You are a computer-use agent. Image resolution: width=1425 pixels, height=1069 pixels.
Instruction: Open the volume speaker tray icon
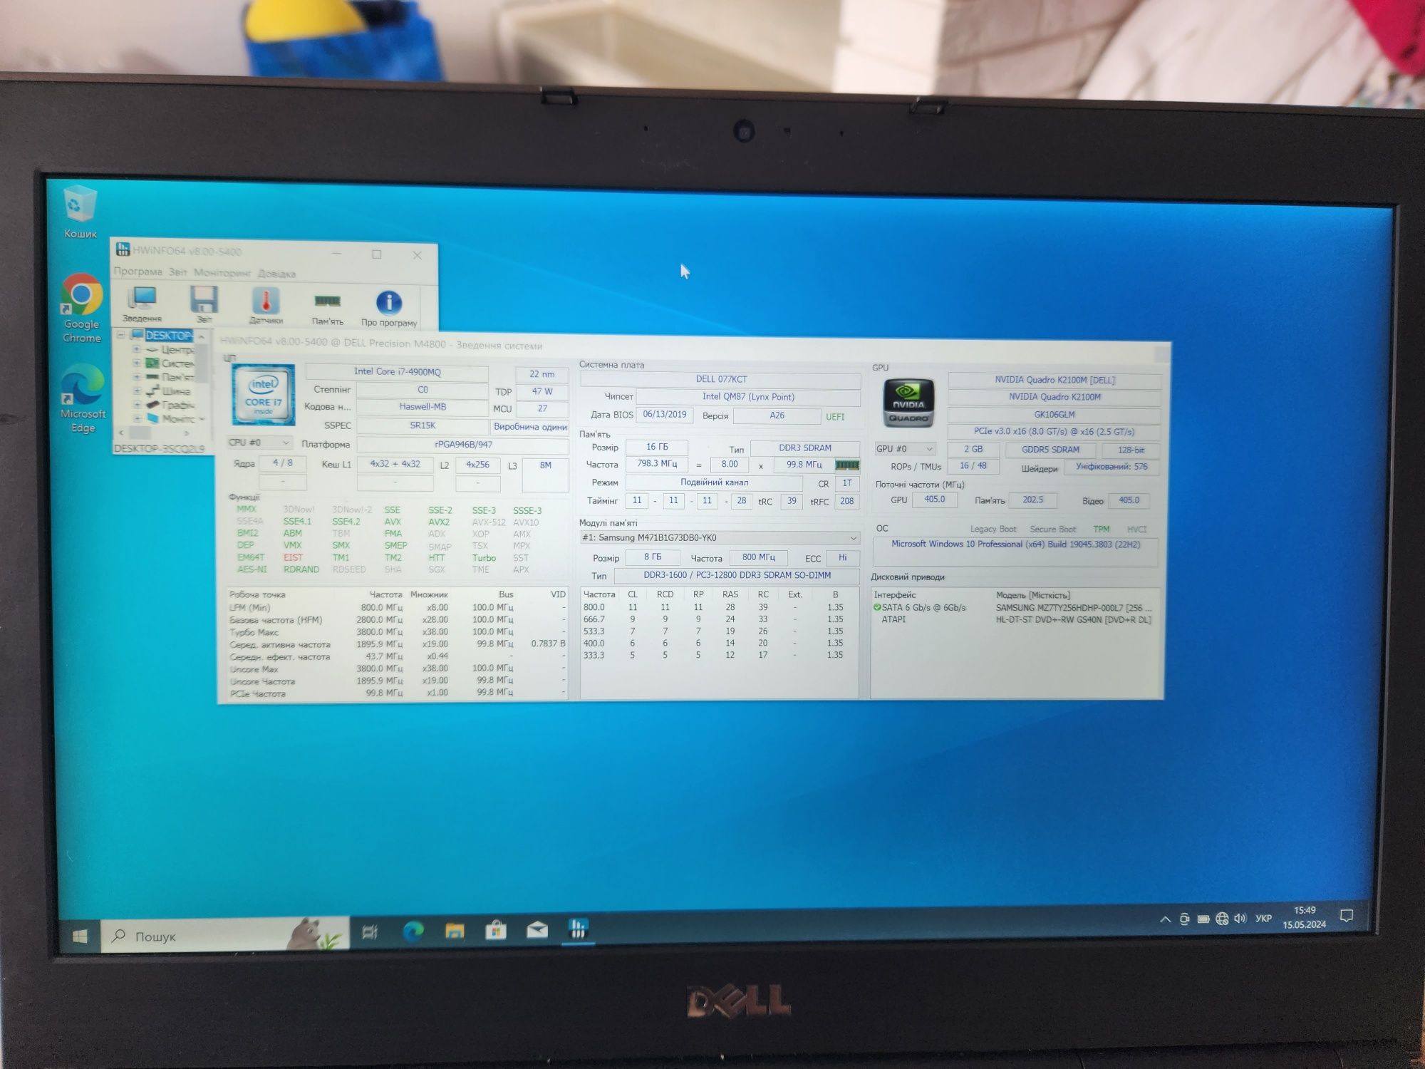pos(1240,919)
